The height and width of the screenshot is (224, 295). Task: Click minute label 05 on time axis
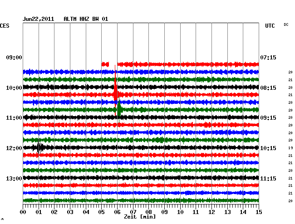101,212
